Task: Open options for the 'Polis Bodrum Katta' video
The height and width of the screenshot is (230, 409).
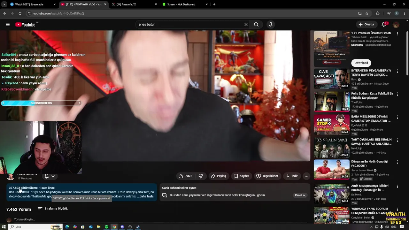Action: tap(397, 94)
